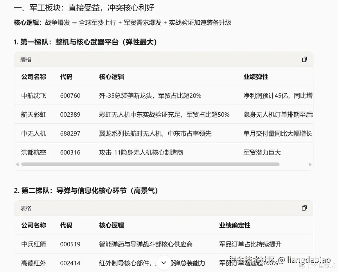Viewport: 338px width, 272px height.
Task: Select the 中兵红箭 row in second table
Action: [x=33, y=245]
